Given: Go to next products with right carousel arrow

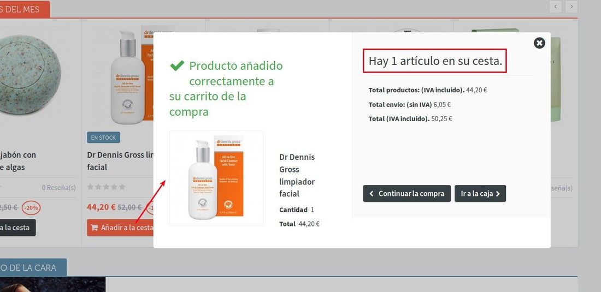Looking at the screenshot, I should [x=571, y=7].
